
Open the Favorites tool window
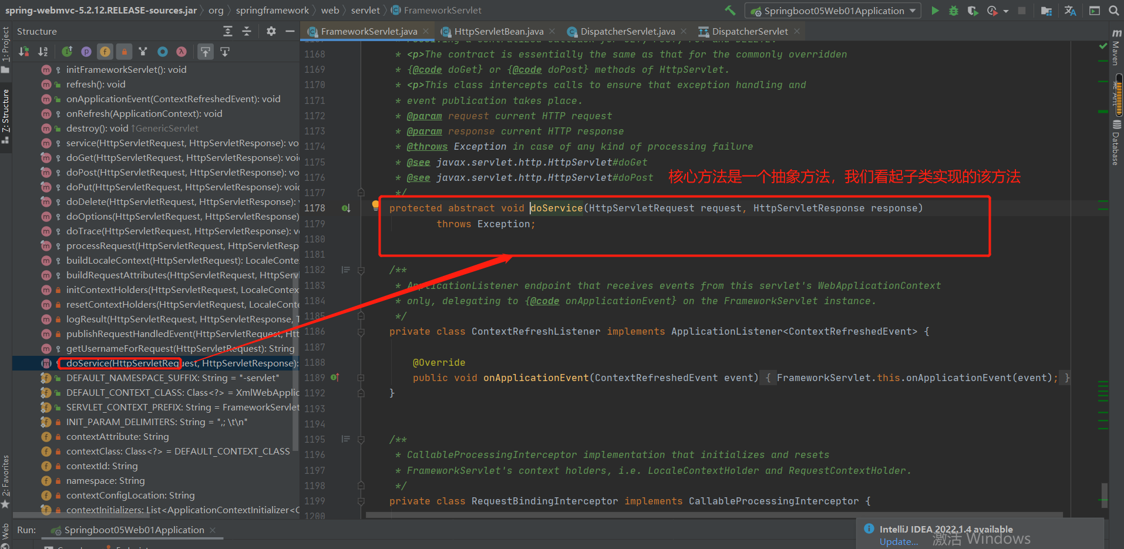6,481
